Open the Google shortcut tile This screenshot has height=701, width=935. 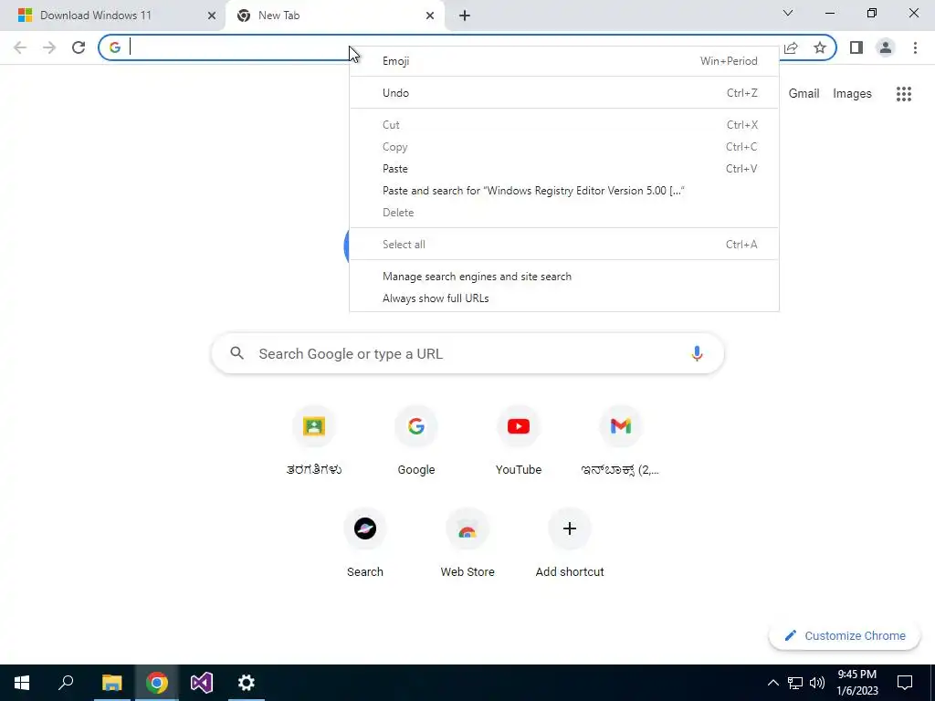(x=416, y=441)
